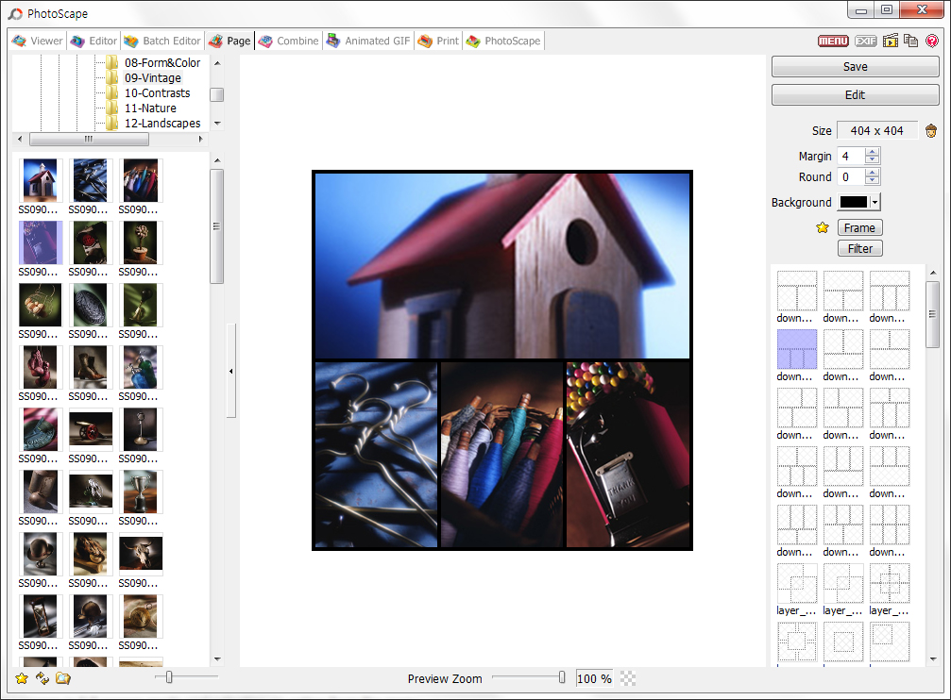Toggle the fit-to-window icon near Preview Zoom

626,677
